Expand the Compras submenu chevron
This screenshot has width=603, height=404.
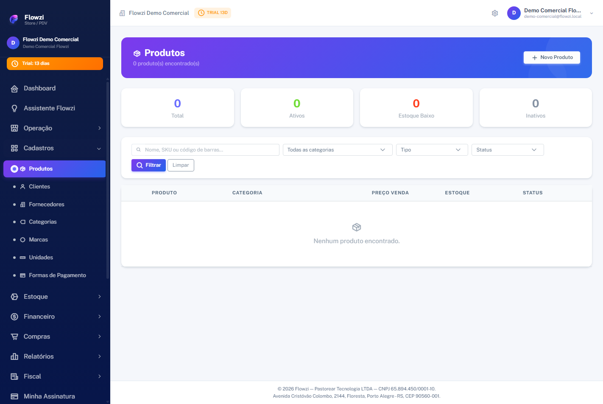100,337
